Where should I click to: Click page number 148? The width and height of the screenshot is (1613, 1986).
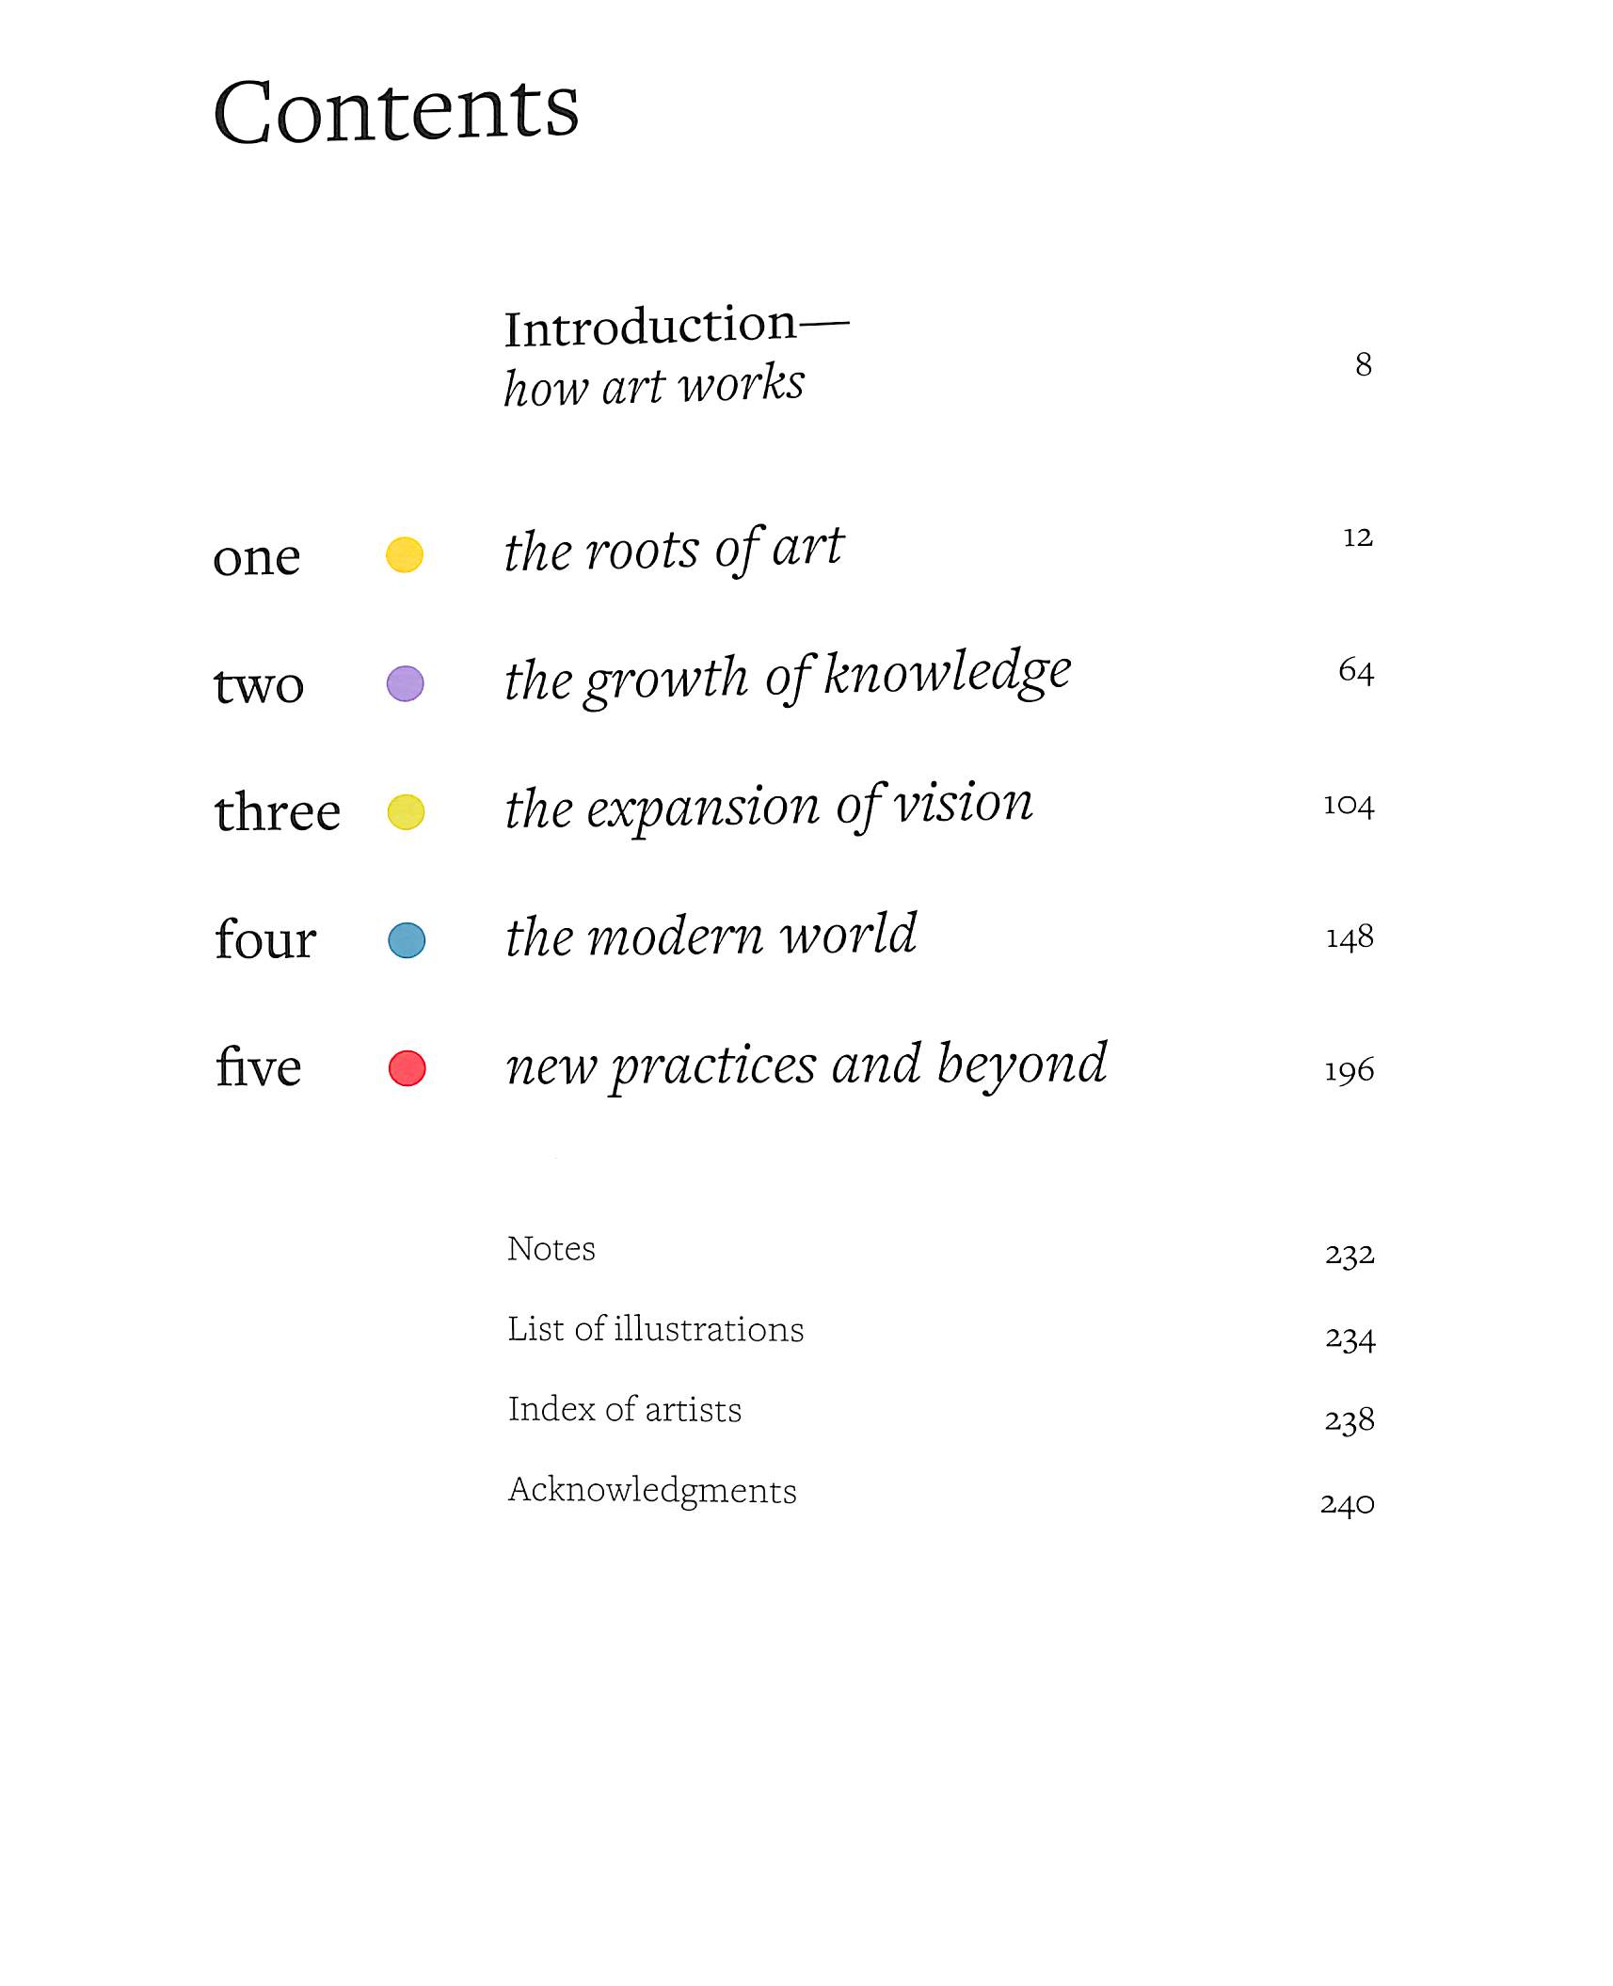pos(1349,937)
